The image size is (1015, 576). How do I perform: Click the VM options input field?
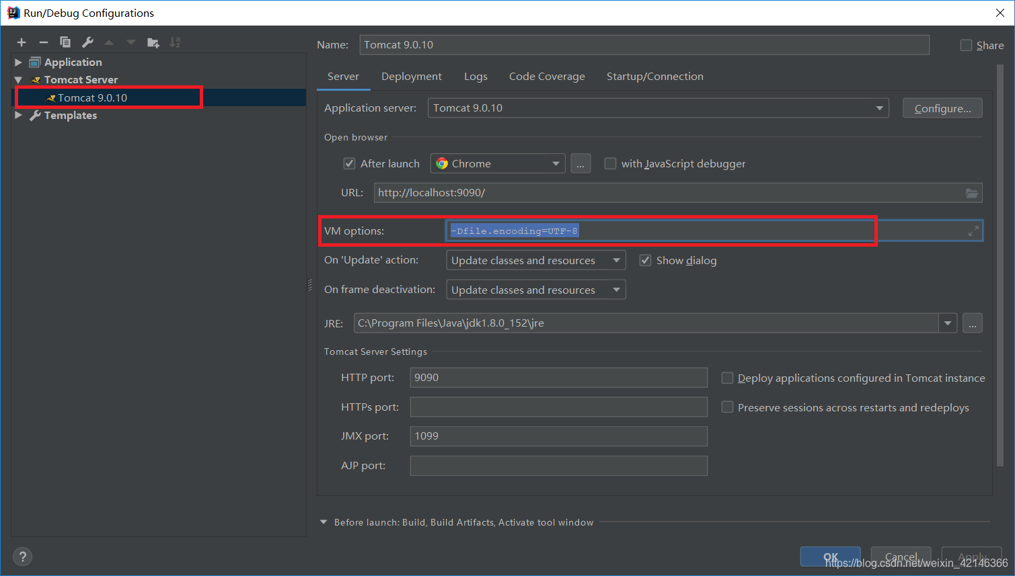click(x=714, y=231)
